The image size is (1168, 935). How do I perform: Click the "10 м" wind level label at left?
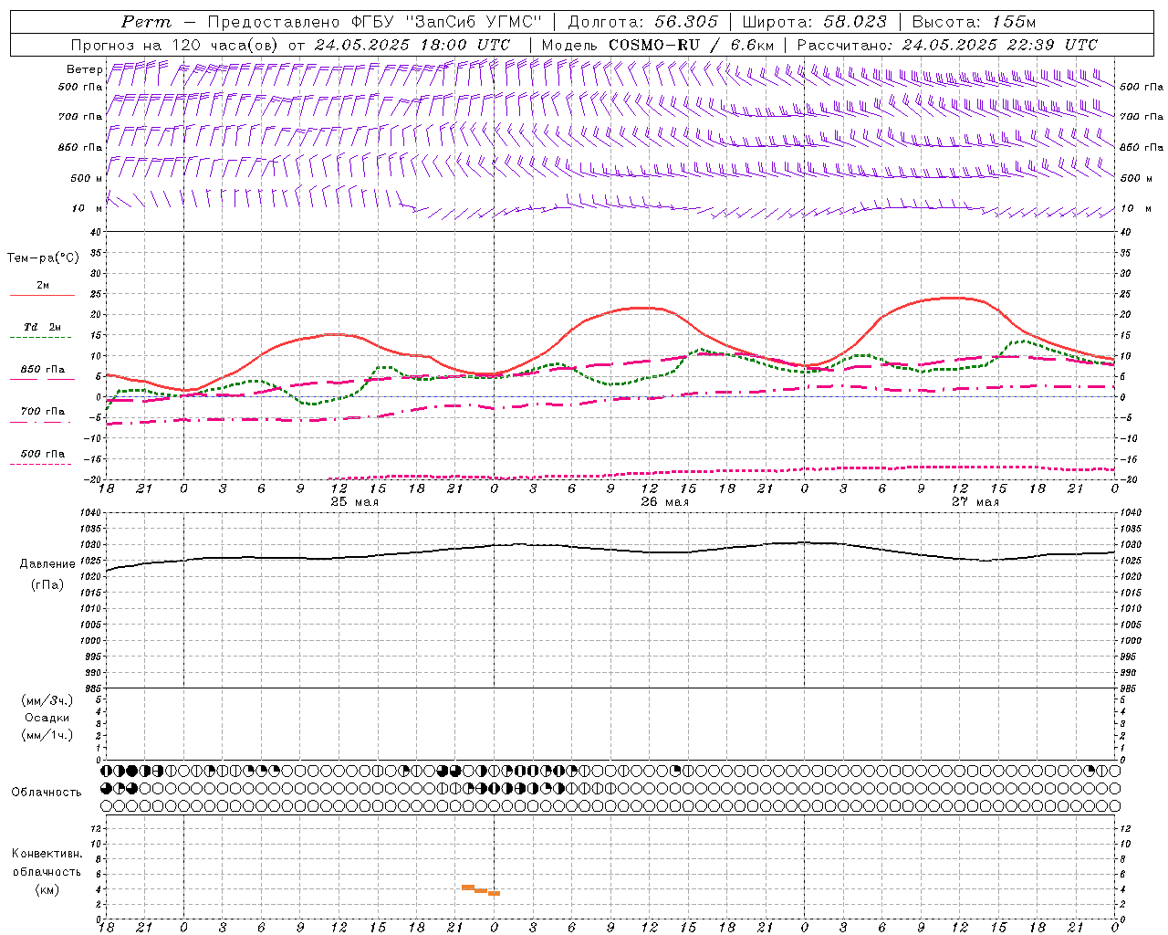88,209
